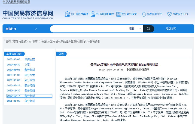Open the 2020-11-30 部分终裁 entry

coord(21,91)
